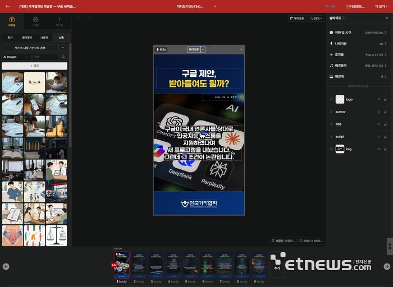This screenshot has height=287, width=393.
Task: Expand the 전환 및 시간 settings chevron
Action: [x=386, y=33]
